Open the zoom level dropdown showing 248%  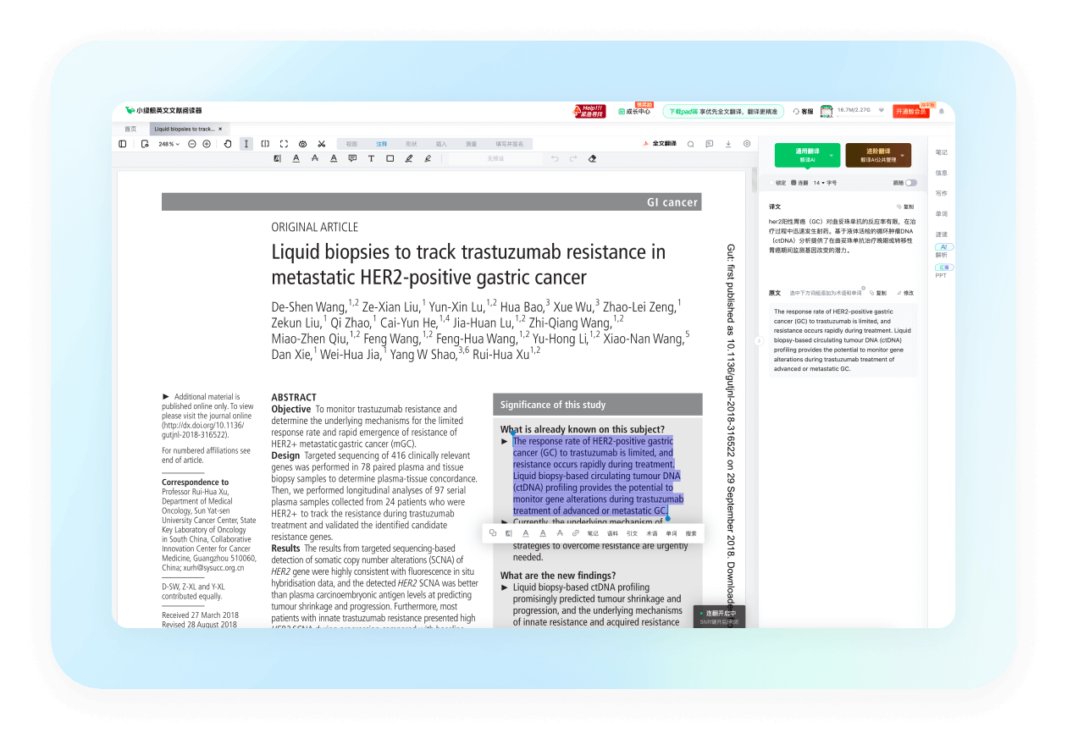point(169,144)
